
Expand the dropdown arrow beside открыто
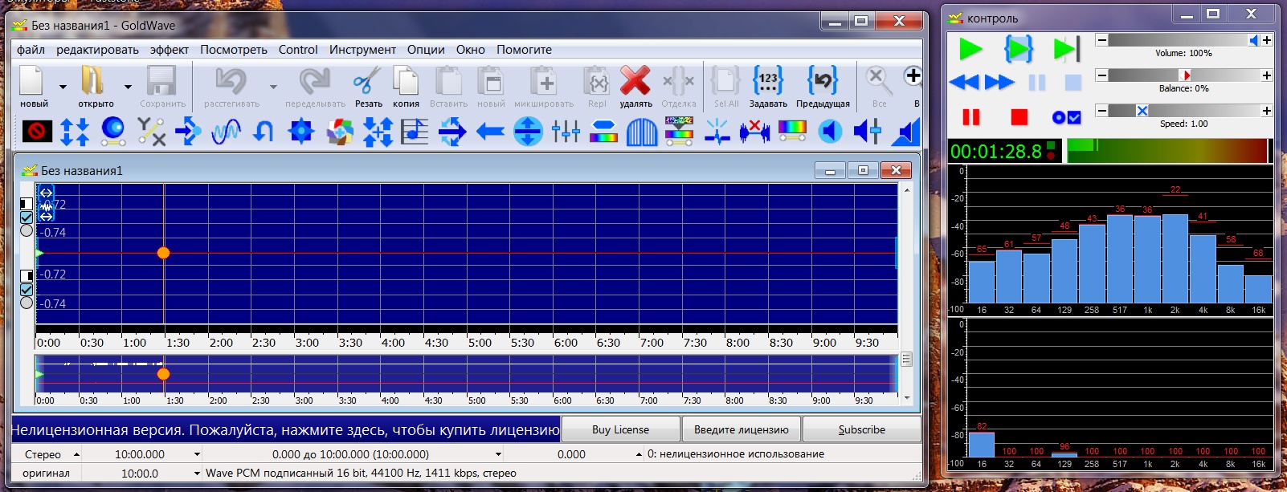(128, 87)
